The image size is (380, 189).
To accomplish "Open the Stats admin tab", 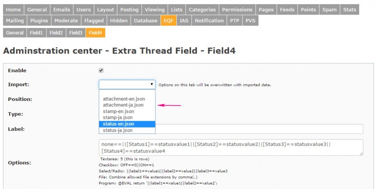I will [349, 9].
